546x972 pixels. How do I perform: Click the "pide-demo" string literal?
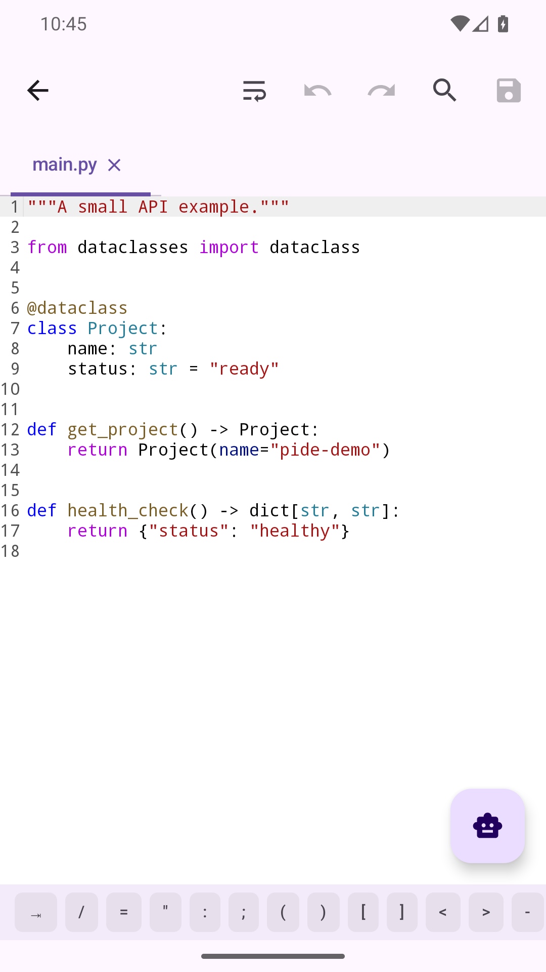pos(325,450)
